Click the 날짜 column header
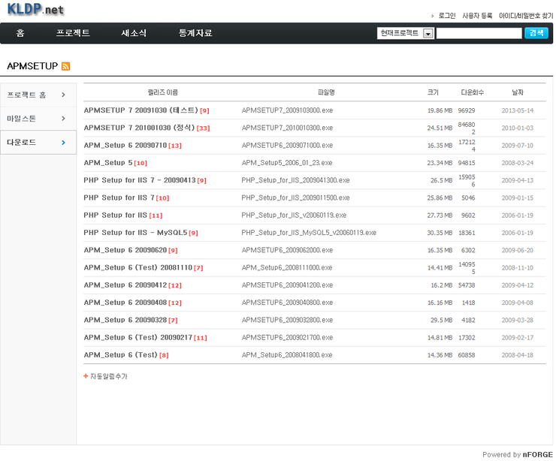Viewport: 556px width, 461px height. [518, 92]
